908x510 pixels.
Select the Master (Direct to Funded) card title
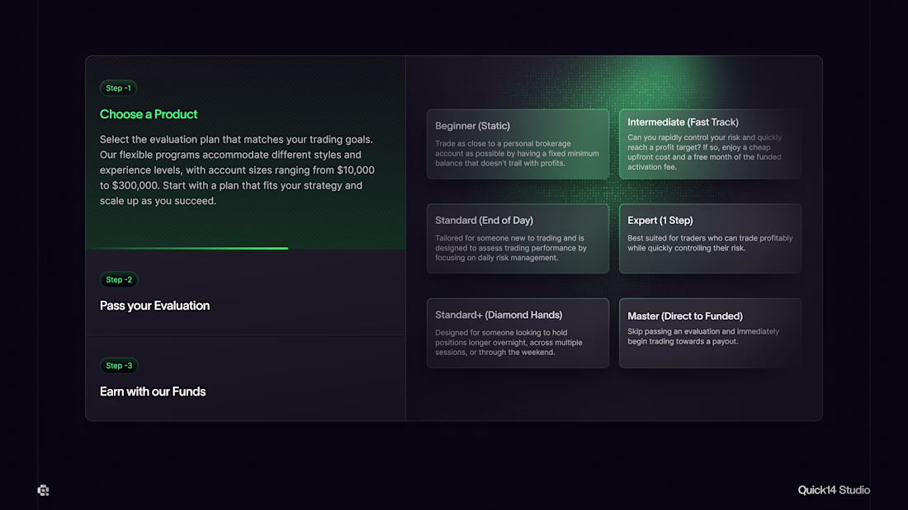684,316
